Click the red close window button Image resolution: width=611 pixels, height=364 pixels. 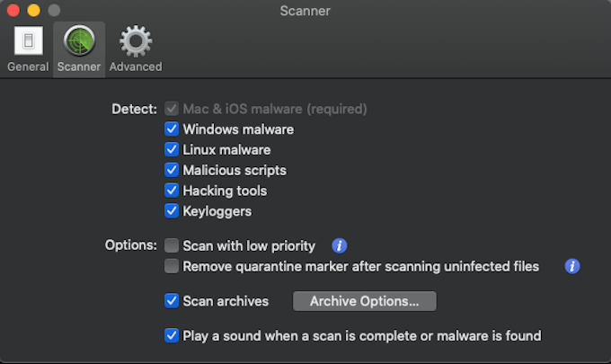13,10
